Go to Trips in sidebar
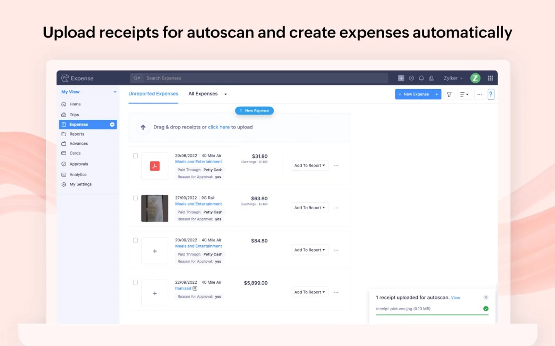555x346 pixels. tap(74, 115)
